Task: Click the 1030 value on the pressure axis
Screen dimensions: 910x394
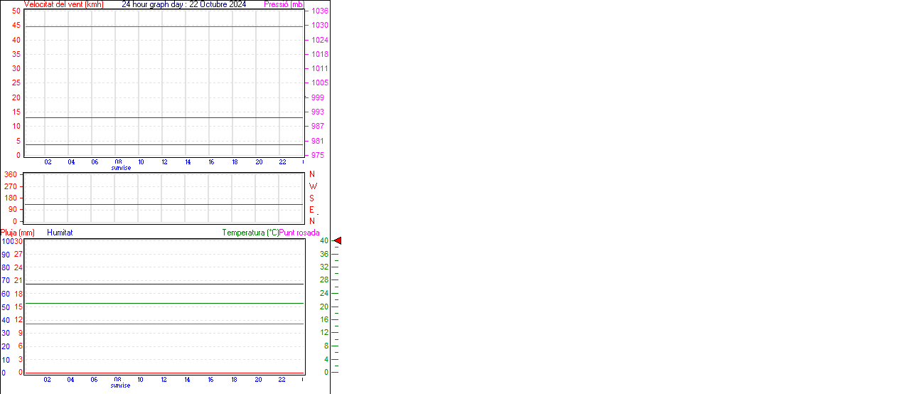Action: tap(319, 26)
